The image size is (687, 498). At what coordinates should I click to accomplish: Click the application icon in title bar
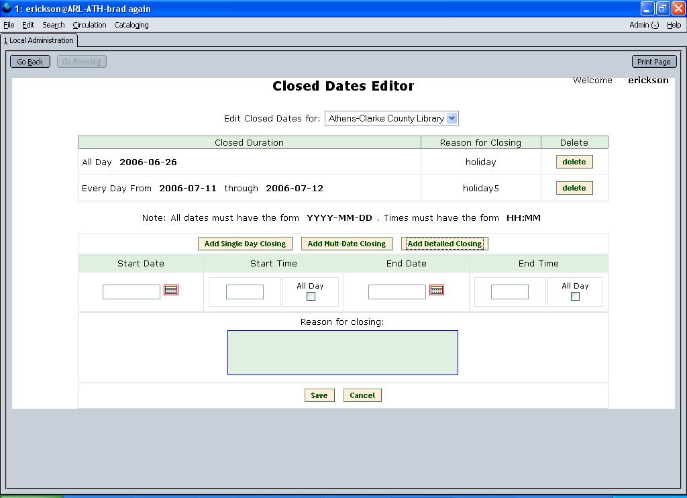[7, 9]
